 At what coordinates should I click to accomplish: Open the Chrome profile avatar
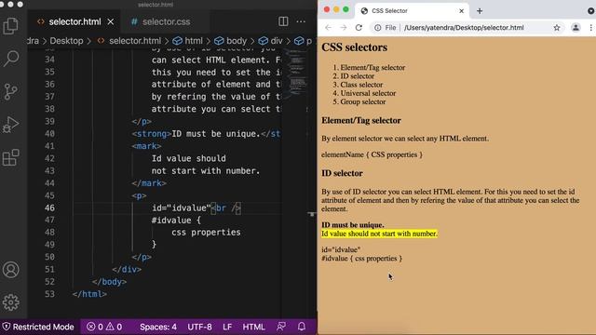click(576, 28)
